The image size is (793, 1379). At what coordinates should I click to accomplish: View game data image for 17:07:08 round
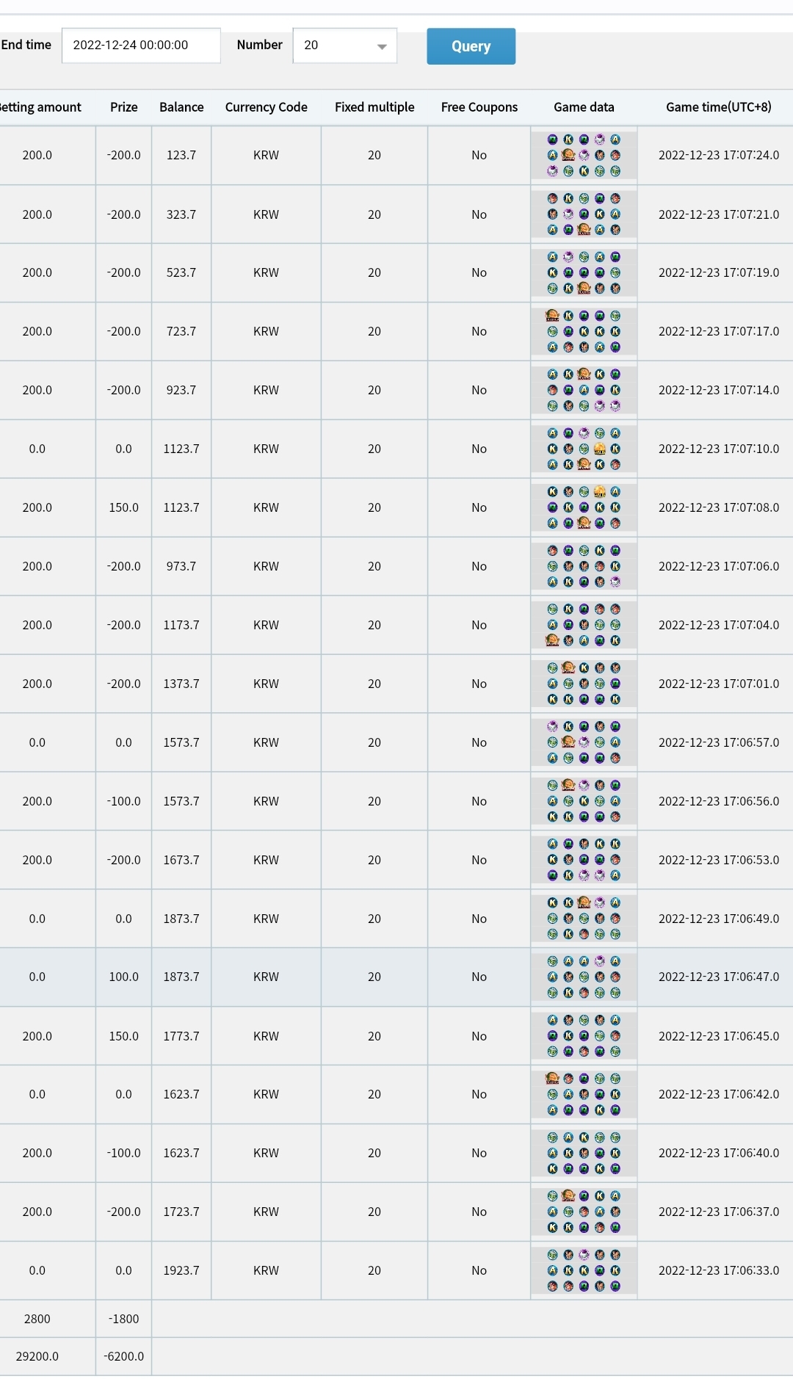pyautogui.click(x=584, y=507)
